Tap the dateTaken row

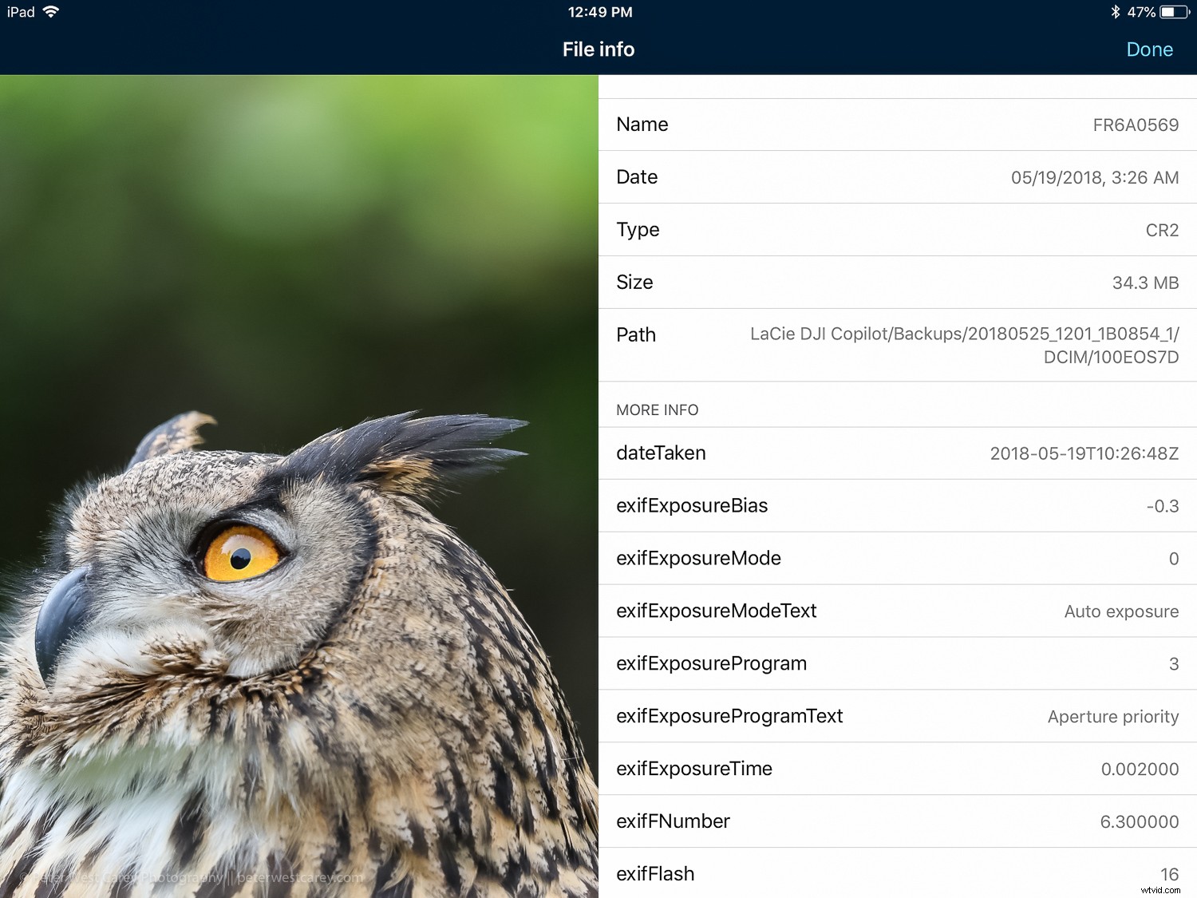pyautogui.click(x=897, y=453)
